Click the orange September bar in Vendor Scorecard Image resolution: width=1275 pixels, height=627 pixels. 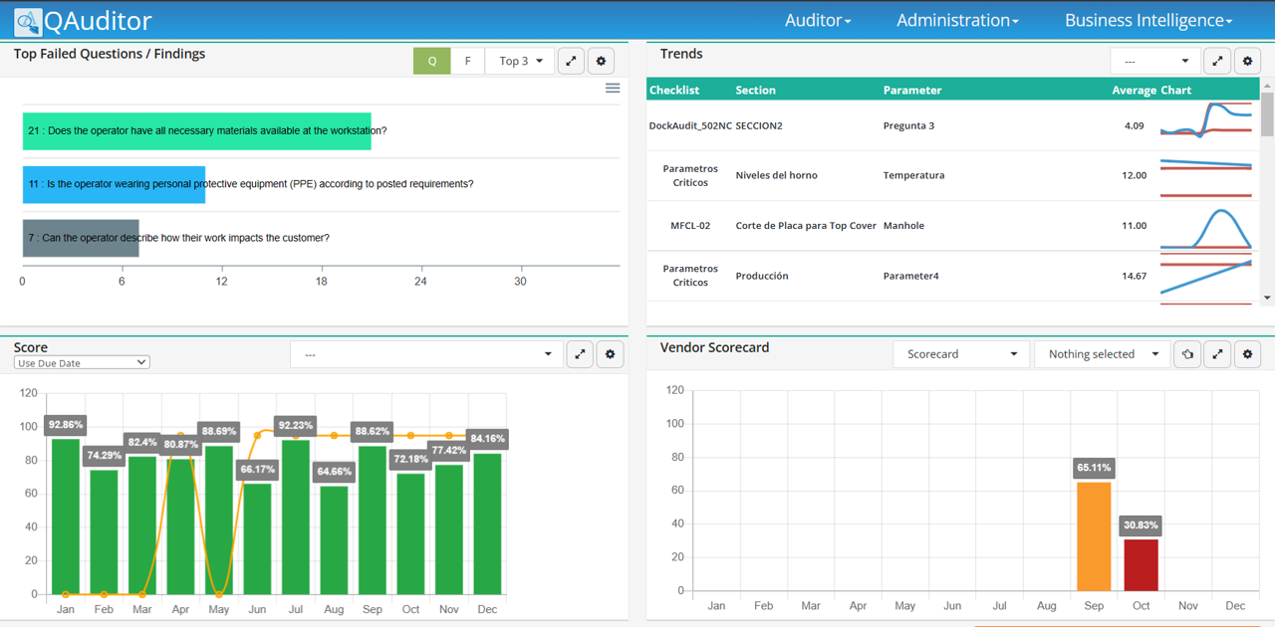point(1094,536)
